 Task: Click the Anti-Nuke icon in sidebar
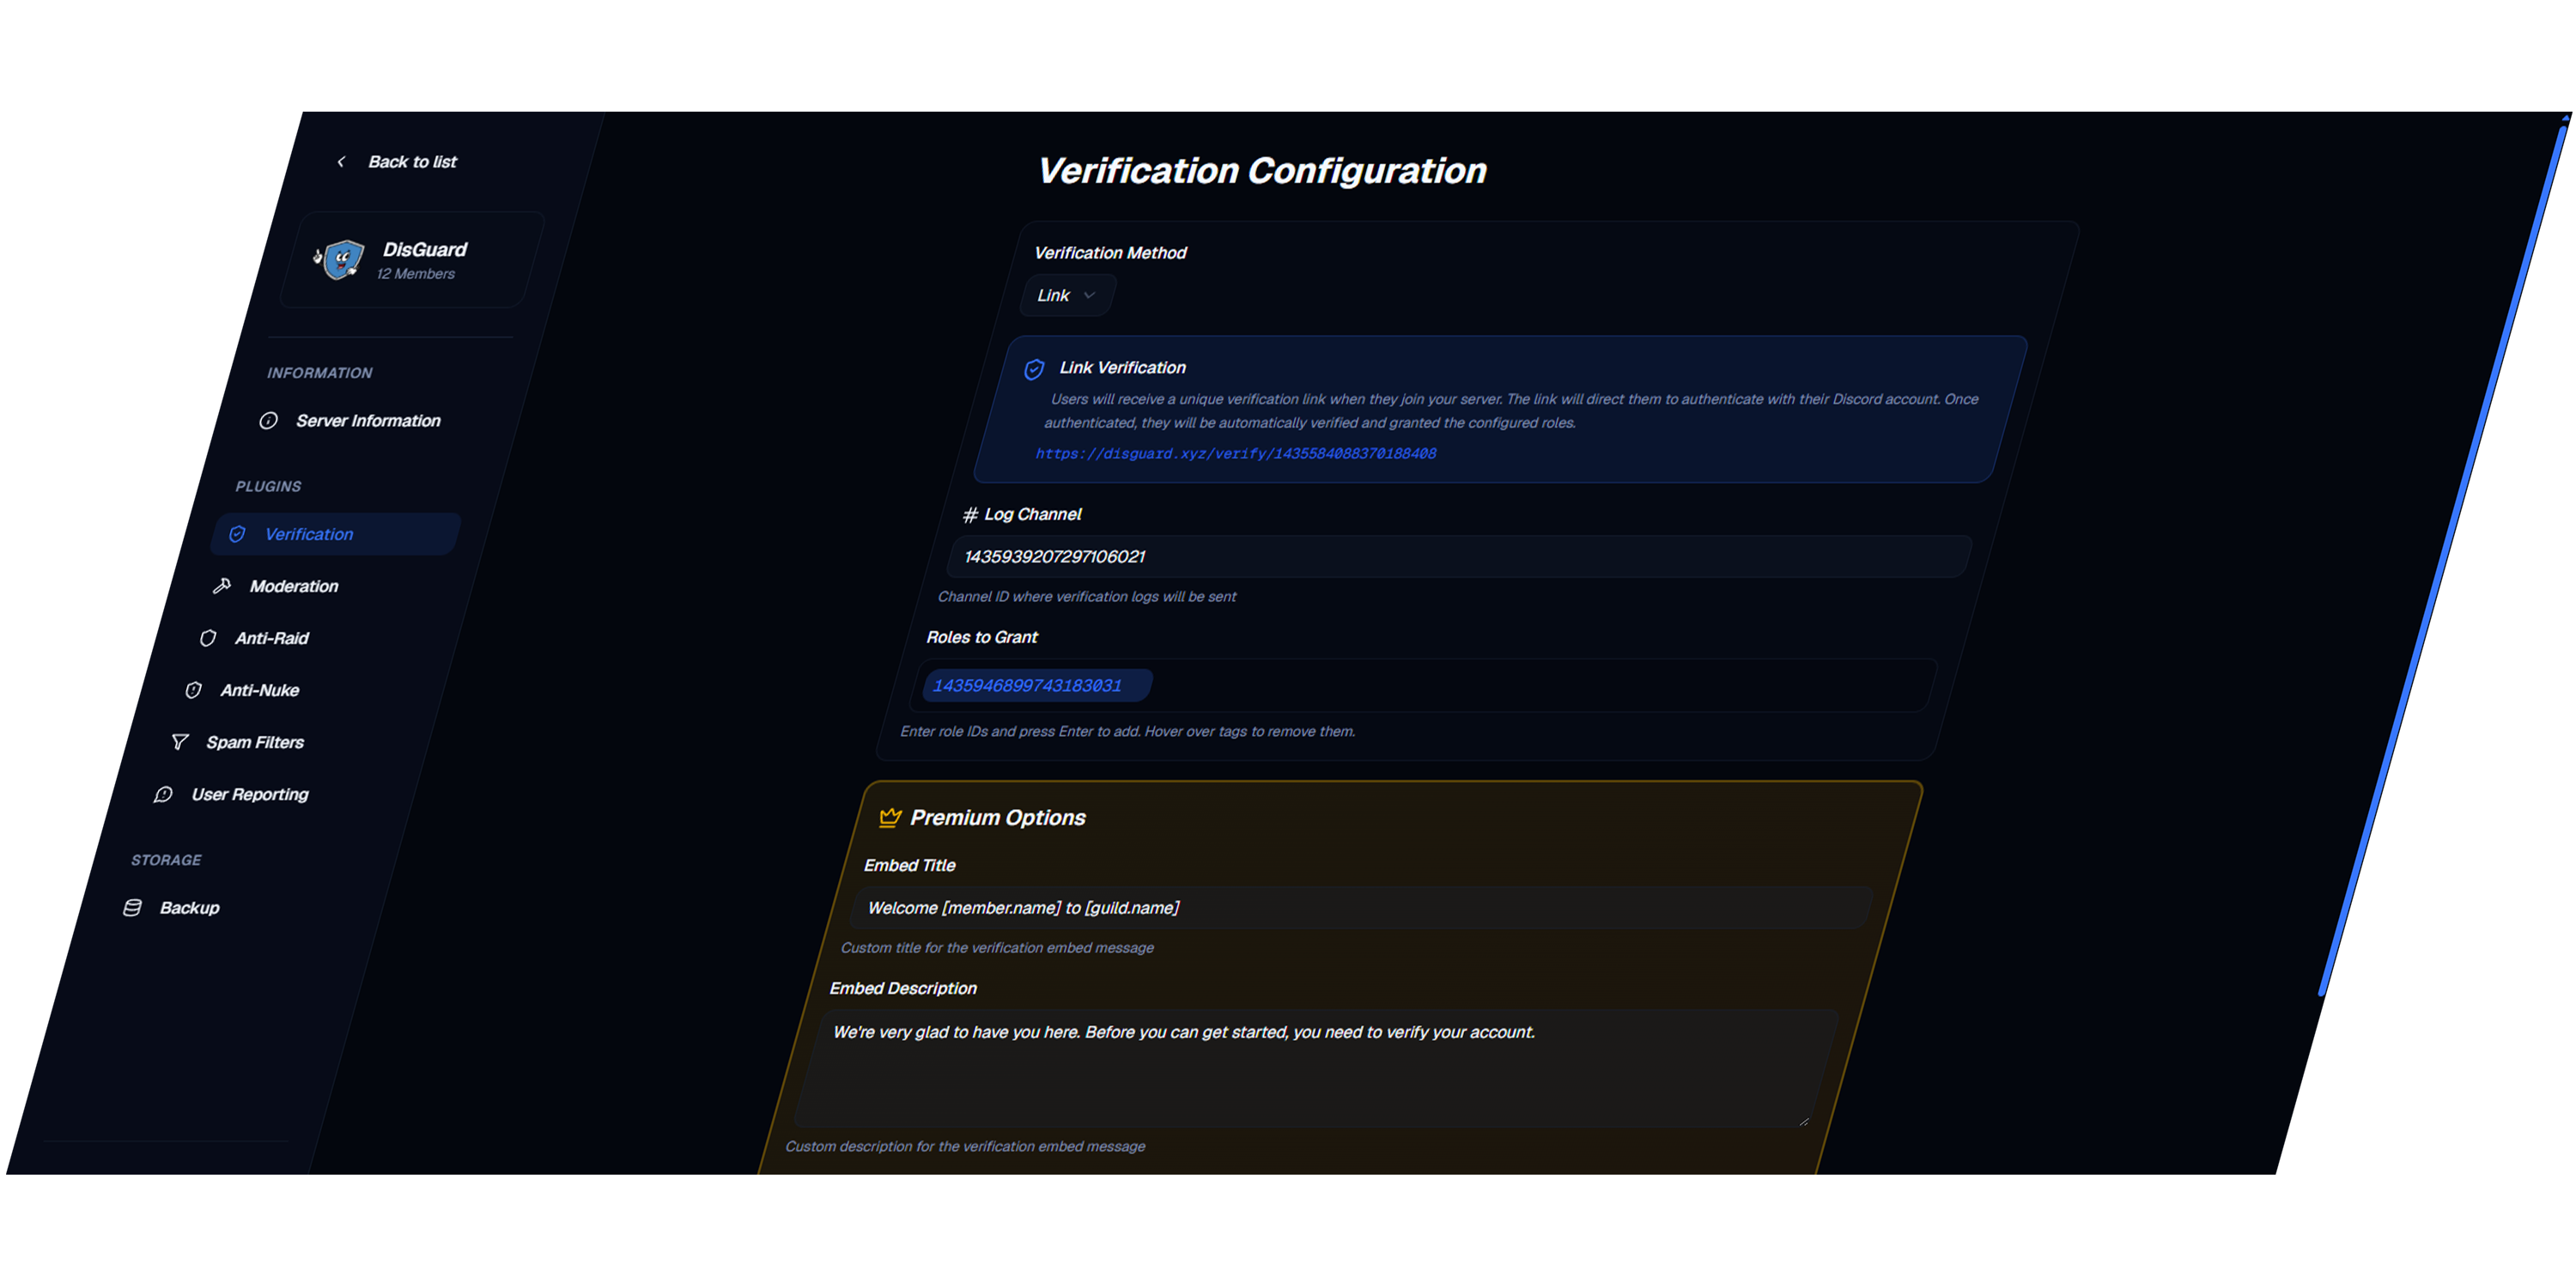click(x=194, y=690)
